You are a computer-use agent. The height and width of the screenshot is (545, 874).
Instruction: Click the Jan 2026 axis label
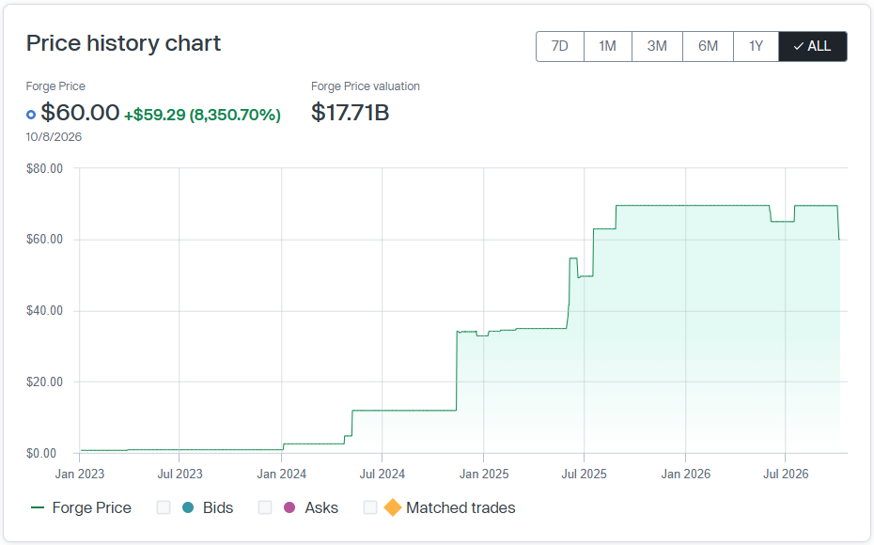tap(686, 475)
